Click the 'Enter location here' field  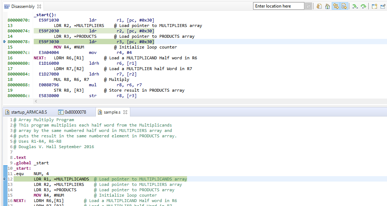coord(279,6)
